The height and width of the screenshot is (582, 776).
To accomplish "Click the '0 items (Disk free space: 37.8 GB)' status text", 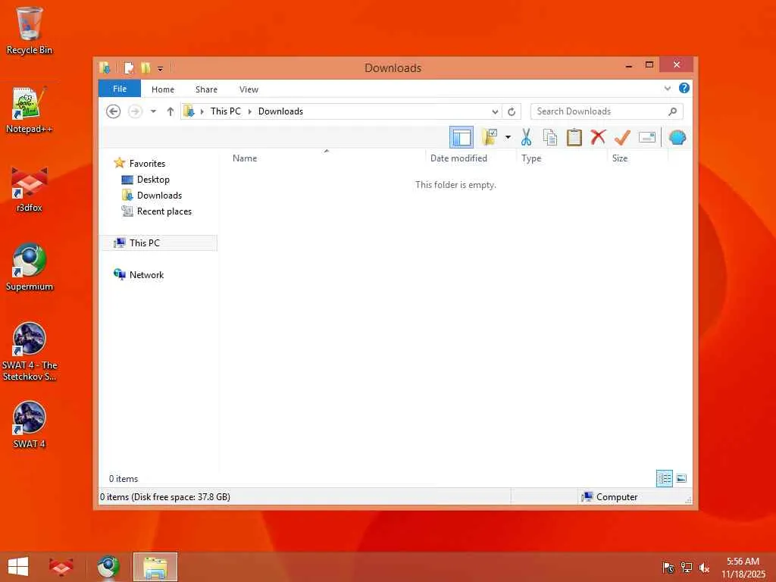I will [165, 497].
